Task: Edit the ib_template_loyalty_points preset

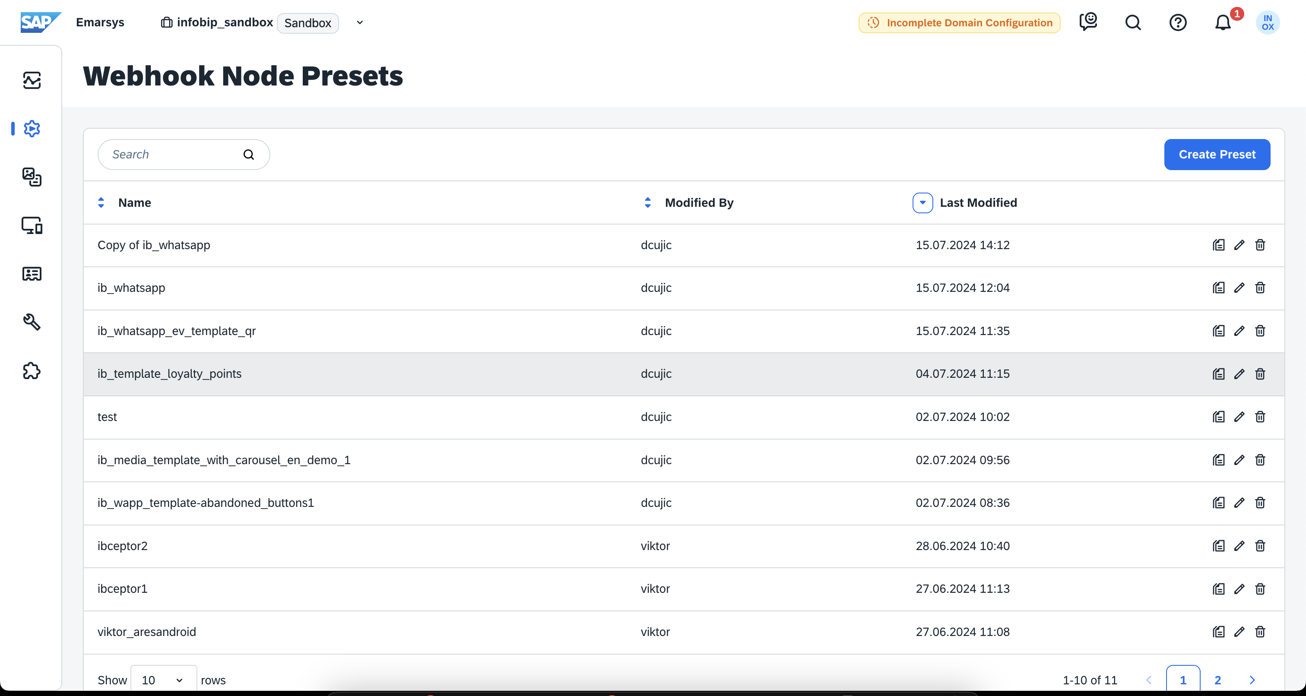Action: point(1239,374)
